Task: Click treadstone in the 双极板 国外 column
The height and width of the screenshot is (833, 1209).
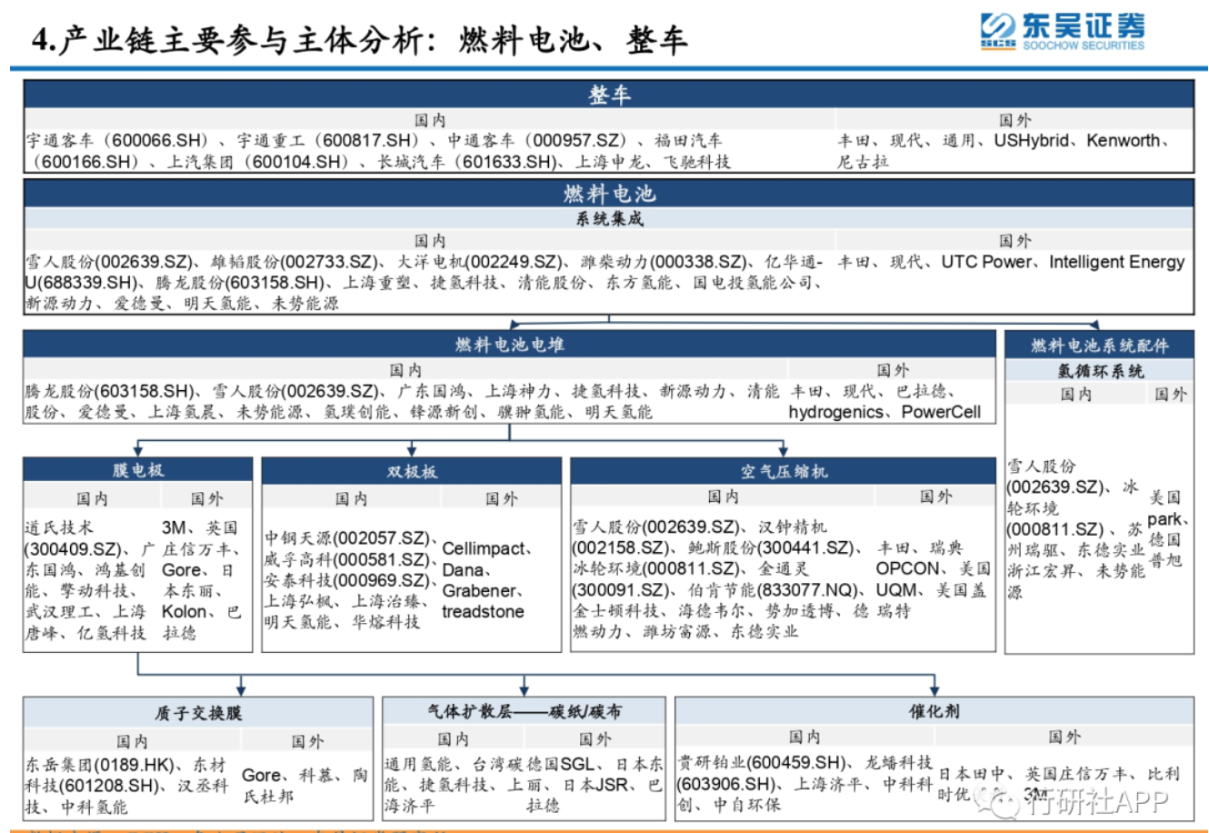Action: (x=483, y=612)
